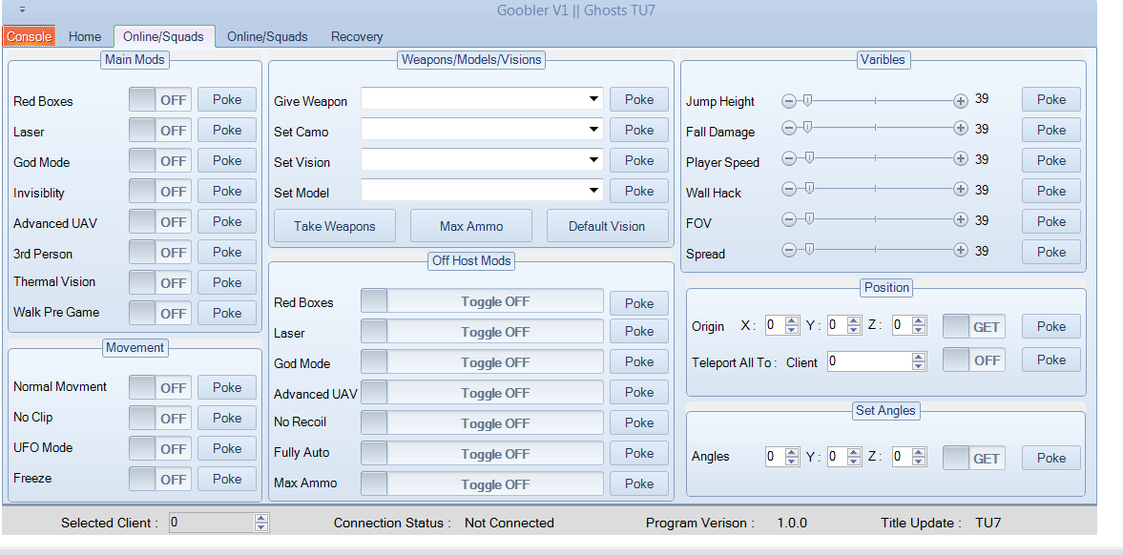
Task: Poke the Give Weapon selection
Action: pyautogui.click(x=639, y=99)
